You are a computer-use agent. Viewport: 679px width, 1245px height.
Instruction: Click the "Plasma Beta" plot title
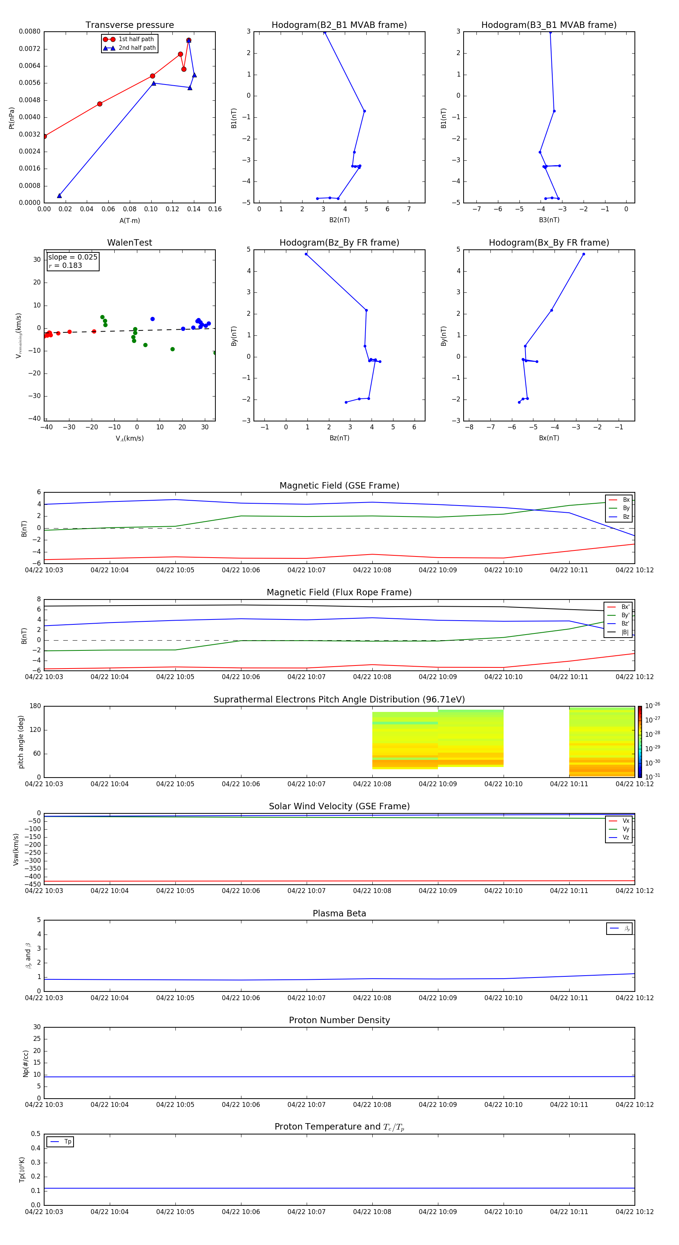[339, 913]
